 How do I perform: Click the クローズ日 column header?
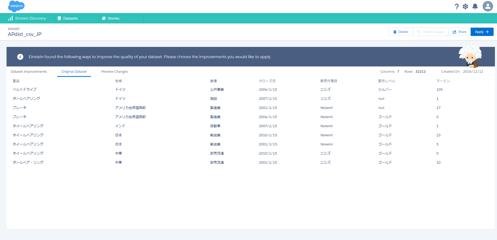coord(267,81)
